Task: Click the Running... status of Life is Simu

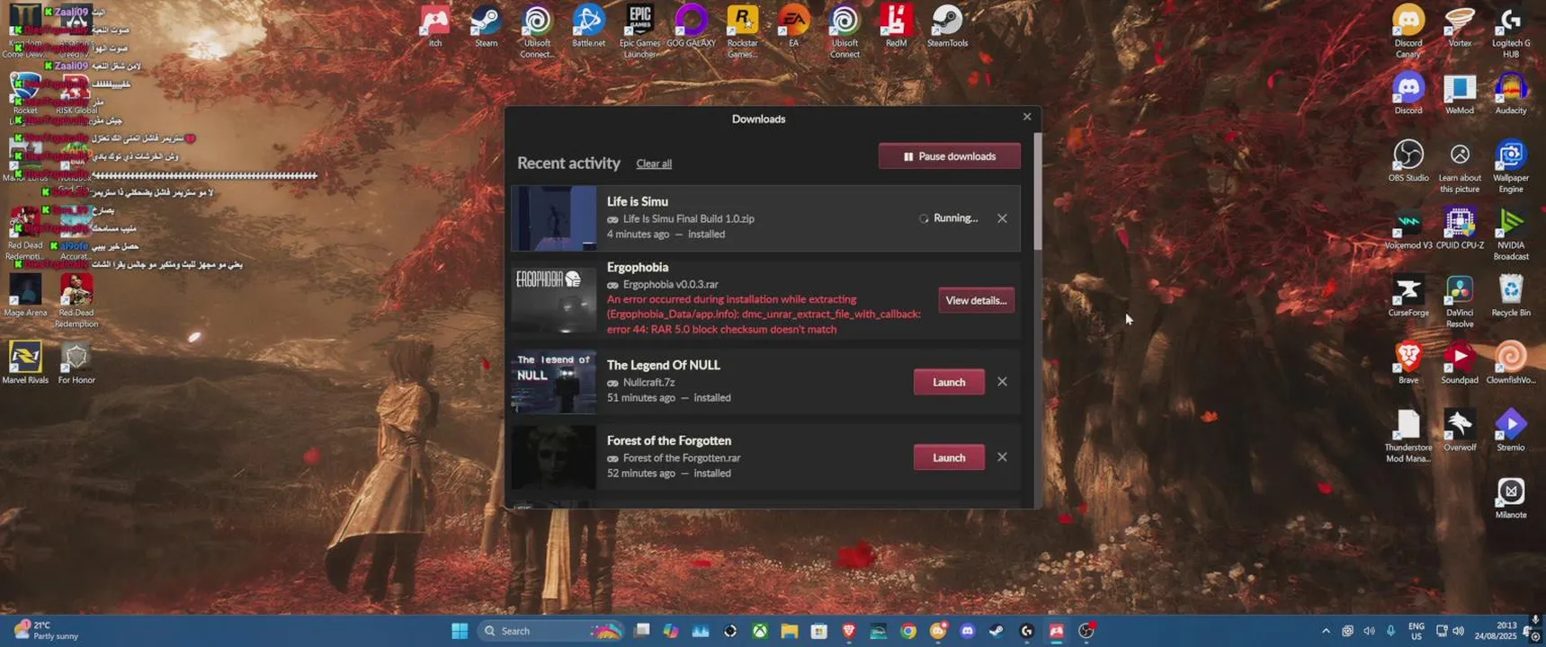Action: click(x=948, y=218)
